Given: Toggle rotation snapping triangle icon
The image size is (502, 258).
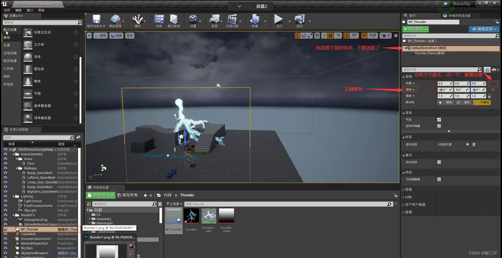Looking at the screenshot, I should 346,36.
